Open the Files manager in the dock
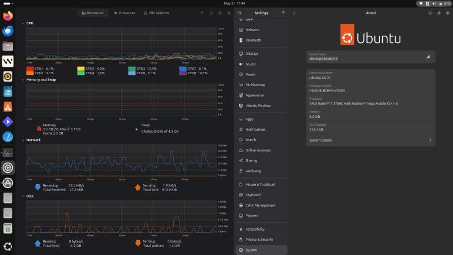453x255 pixels. point(8,46)
